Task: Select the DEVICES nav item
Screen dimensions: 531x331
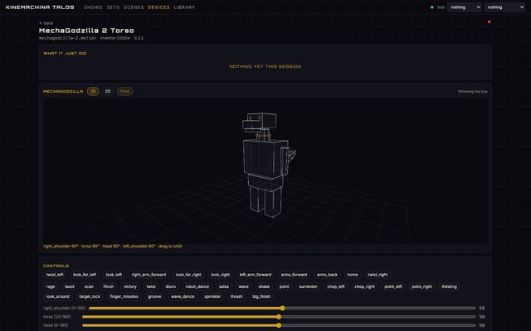Action: [158, 7]
